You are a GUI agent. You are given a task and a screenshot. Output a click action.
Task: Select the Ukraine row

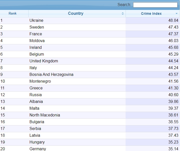coord(36,21)
